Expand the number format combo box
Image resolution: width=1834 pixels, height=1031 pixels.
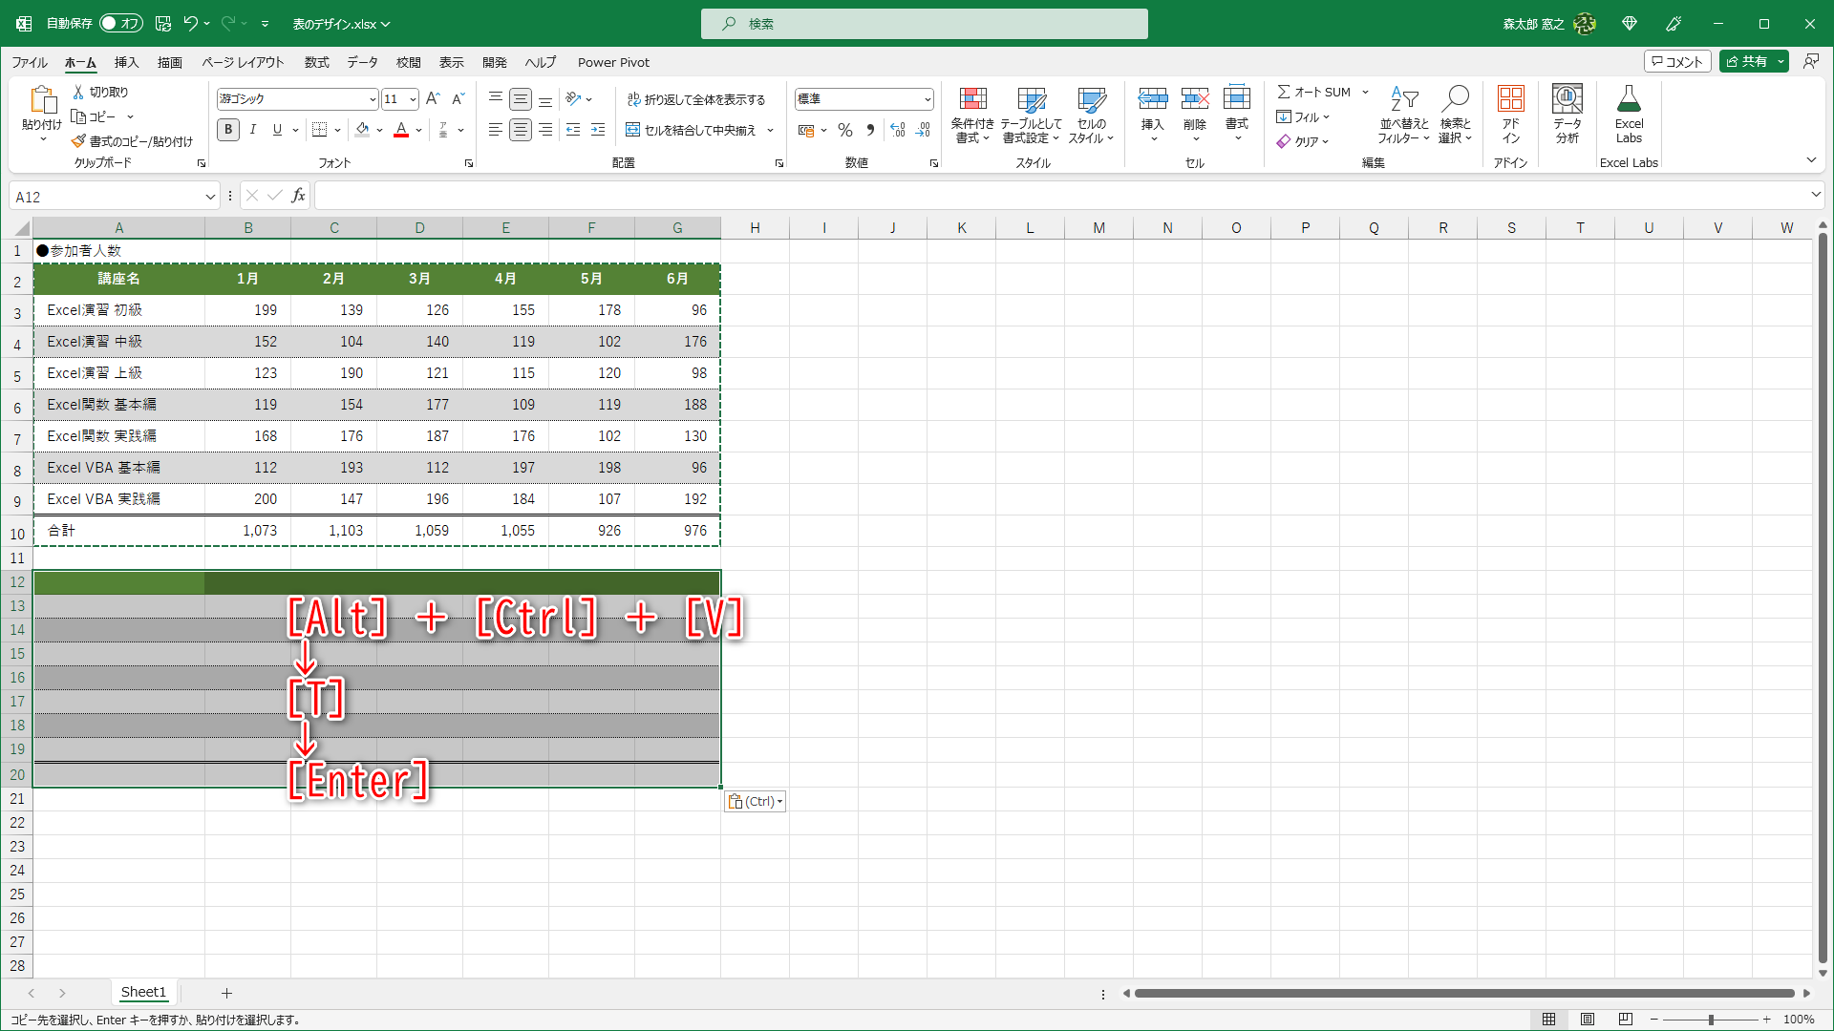click(x=927, y=99)
